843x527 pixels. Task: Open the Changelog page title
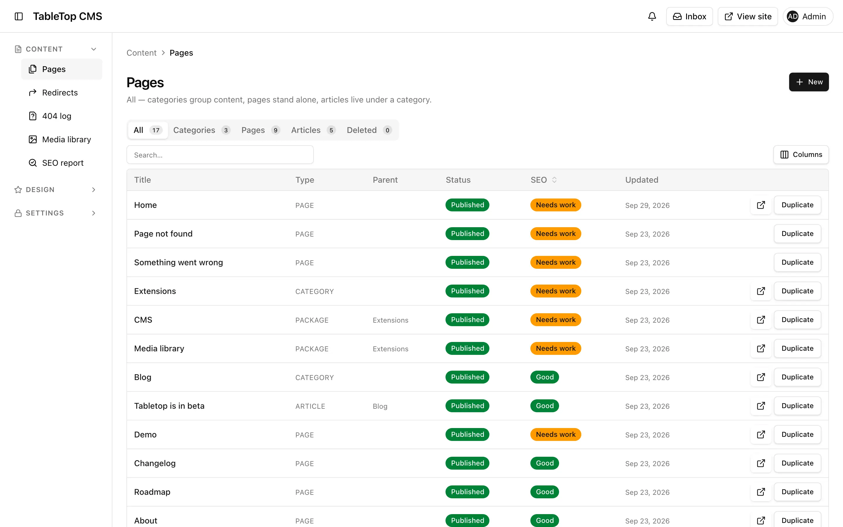(155, 463)
